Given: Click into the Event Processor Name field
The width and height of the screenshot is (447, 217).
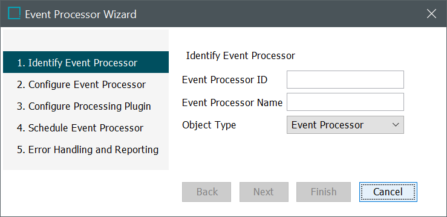Looking at the screenshot, I should coord(345,102).
